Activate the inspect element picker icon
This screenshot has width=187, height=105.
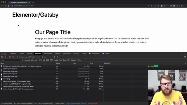pyautogui.click(x=2, y=54)
